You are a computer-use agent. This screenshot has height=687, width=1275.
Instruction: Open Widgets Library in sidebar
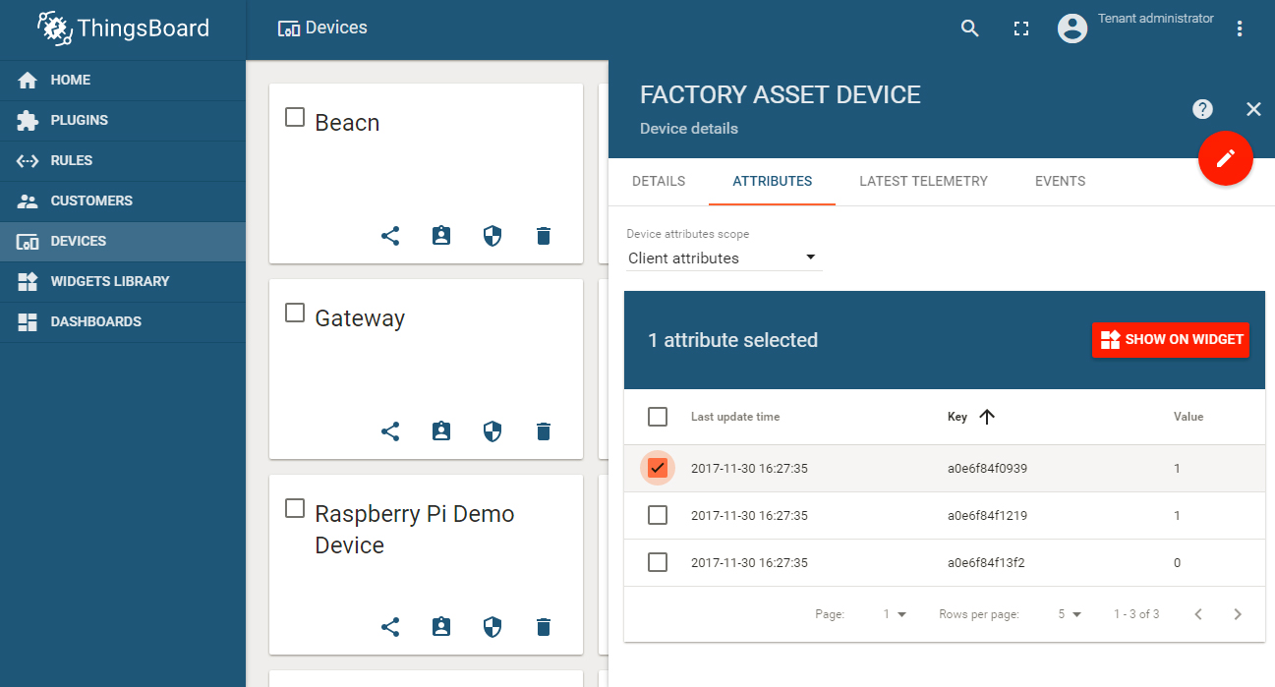(123, 281)
